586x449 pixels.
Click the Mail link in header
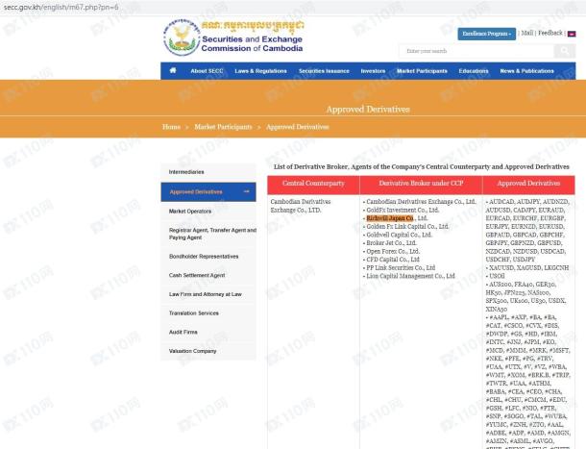(527, 33)
